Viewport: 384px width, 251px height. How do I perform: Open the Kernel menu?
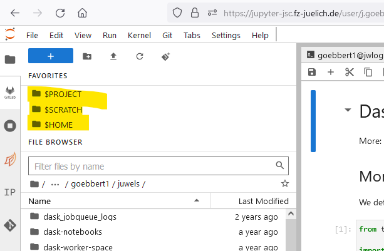[x=139, y=36]
